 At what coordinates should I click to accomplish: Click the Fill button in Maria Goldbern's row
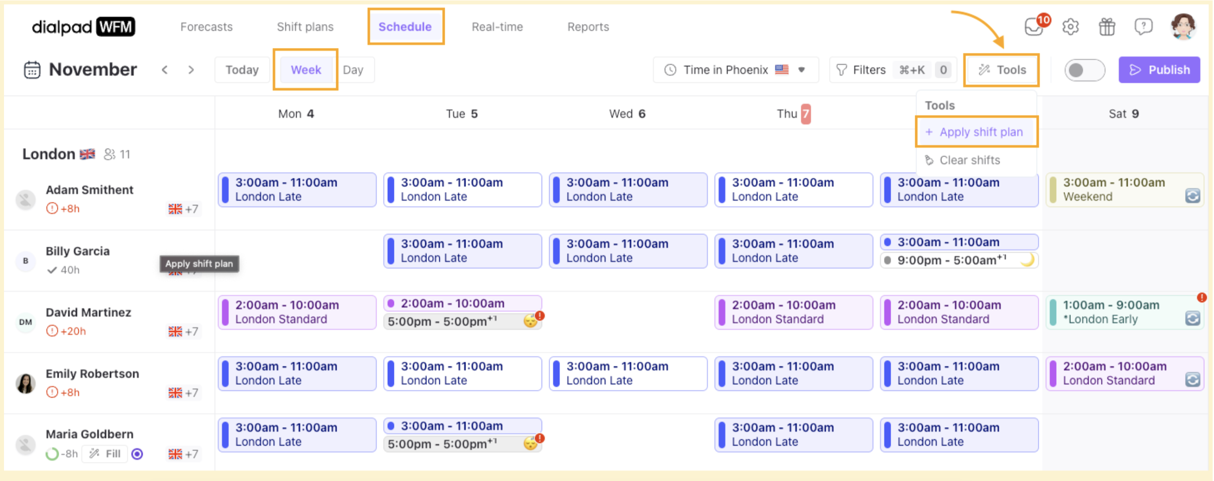[x=104, y=454]
